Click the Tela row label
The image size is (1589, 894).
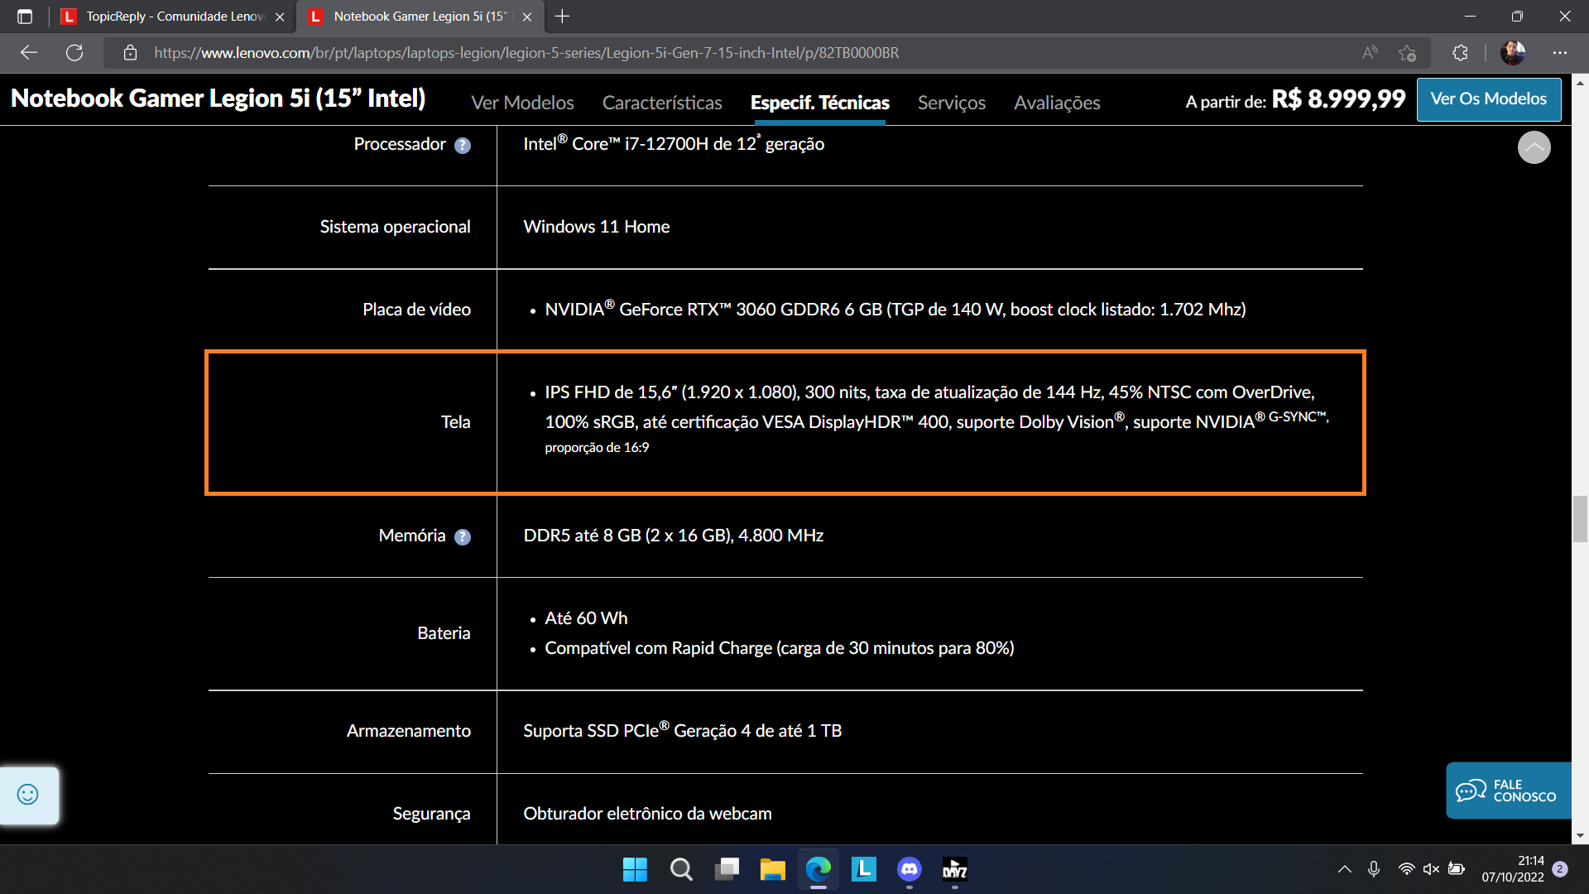[455, 422]
